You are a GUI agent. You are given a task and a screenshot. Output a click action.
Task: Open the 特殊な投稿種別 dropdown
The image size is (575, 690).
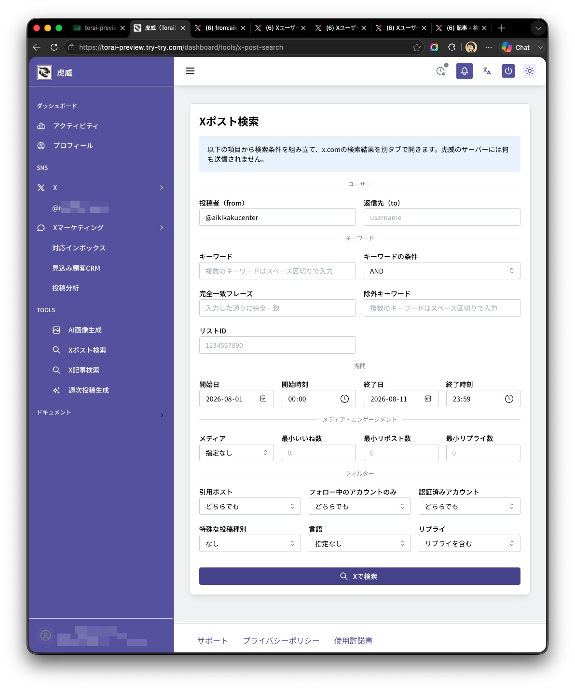point(250,543)
